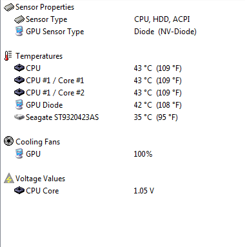Click the CPU Core voltage chip icon

pos(19,190)
